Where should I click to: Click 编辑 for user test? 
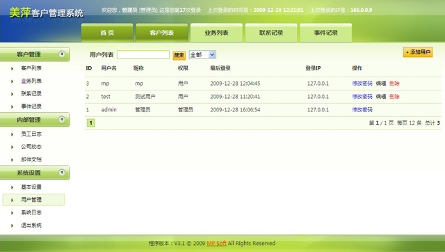pyautogui.click(x=381, y=97)
